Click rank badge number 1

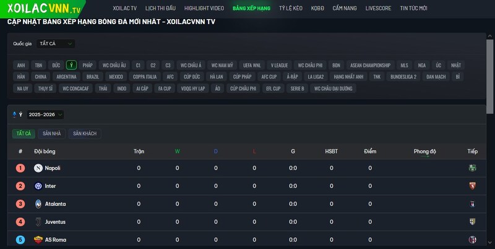pos(20,168)
